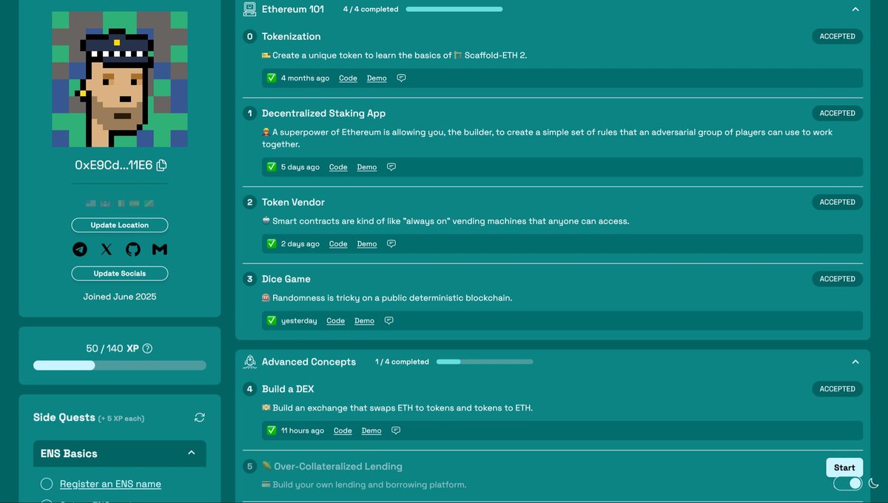
Task: Open the Medium social icon
Action: (x=159, y=249)
